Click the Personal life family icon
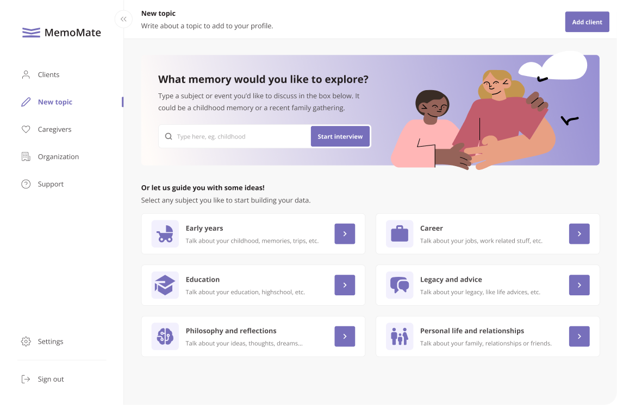 point(400,336)
